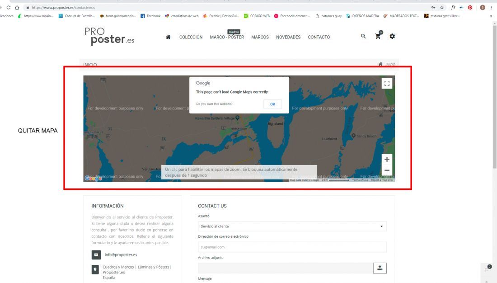
Task: Click the Kawartha Settlers' Village map marker
Action: coord(237,118)
